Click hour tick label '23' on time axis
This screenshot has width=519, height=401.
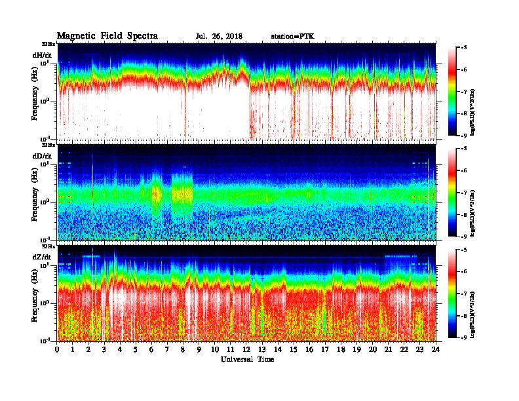(x=419, y=349)
